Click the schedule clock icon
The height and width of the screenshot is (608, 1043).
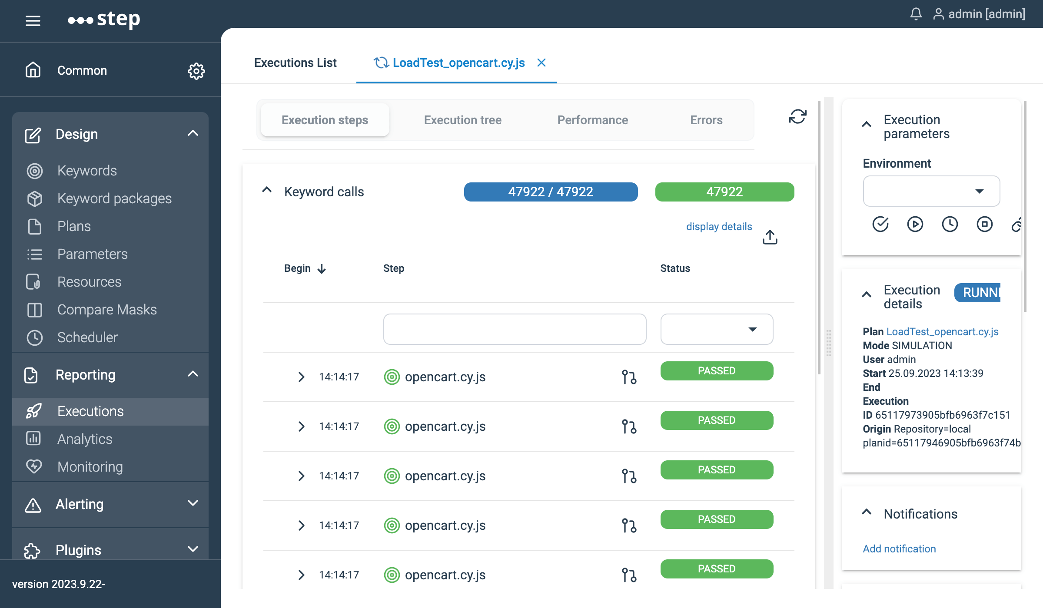coord(950,224)
